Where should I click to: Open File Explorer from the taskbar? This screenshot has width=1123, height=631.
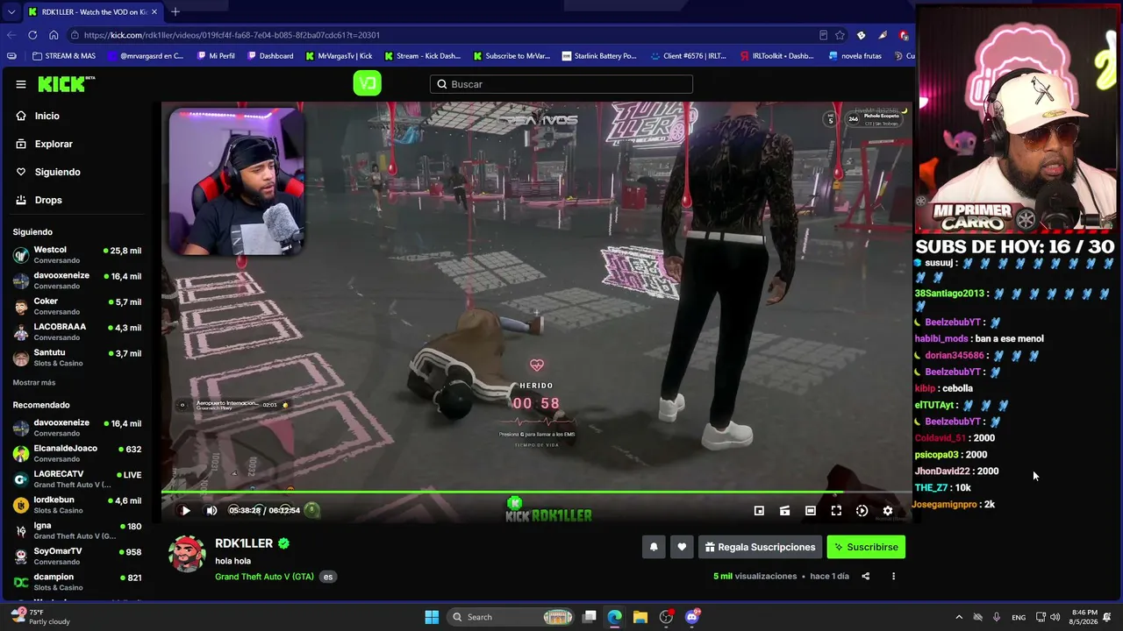point(640,617)
